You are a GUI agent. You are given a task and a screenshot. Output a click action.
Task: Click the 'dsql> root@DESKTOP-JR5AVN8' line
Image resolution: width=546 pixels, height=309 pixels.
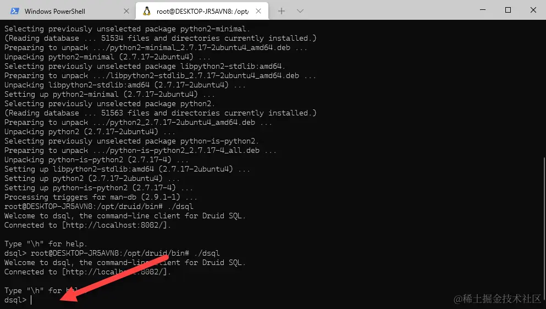(x=112, y=253)
